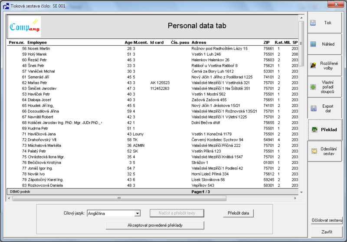The height and width of the screenshot is (242, 347).
Task: Click the grid icon beside Náhled
Action: coord(313,44)
